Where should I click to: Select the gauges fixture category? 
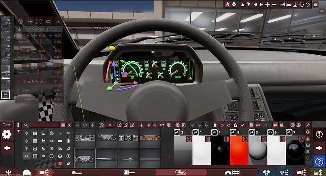26,156
